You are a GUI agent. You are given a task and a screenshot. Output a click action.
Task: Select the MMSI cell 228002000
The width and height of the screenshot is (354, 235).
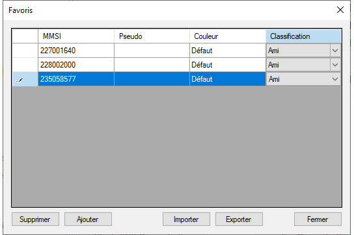click(x=76, y=65)
